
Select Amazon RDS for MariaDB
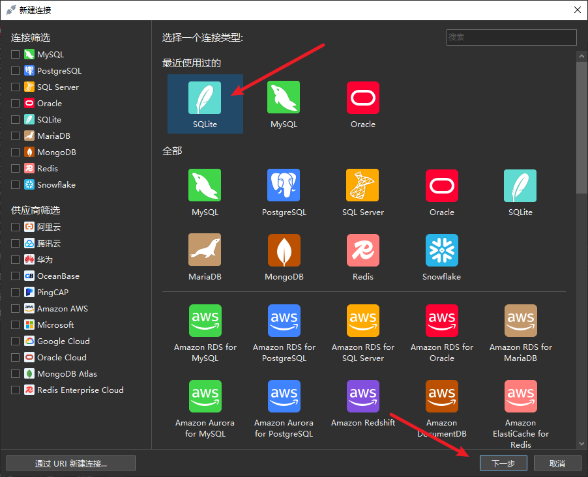[521, 321]
